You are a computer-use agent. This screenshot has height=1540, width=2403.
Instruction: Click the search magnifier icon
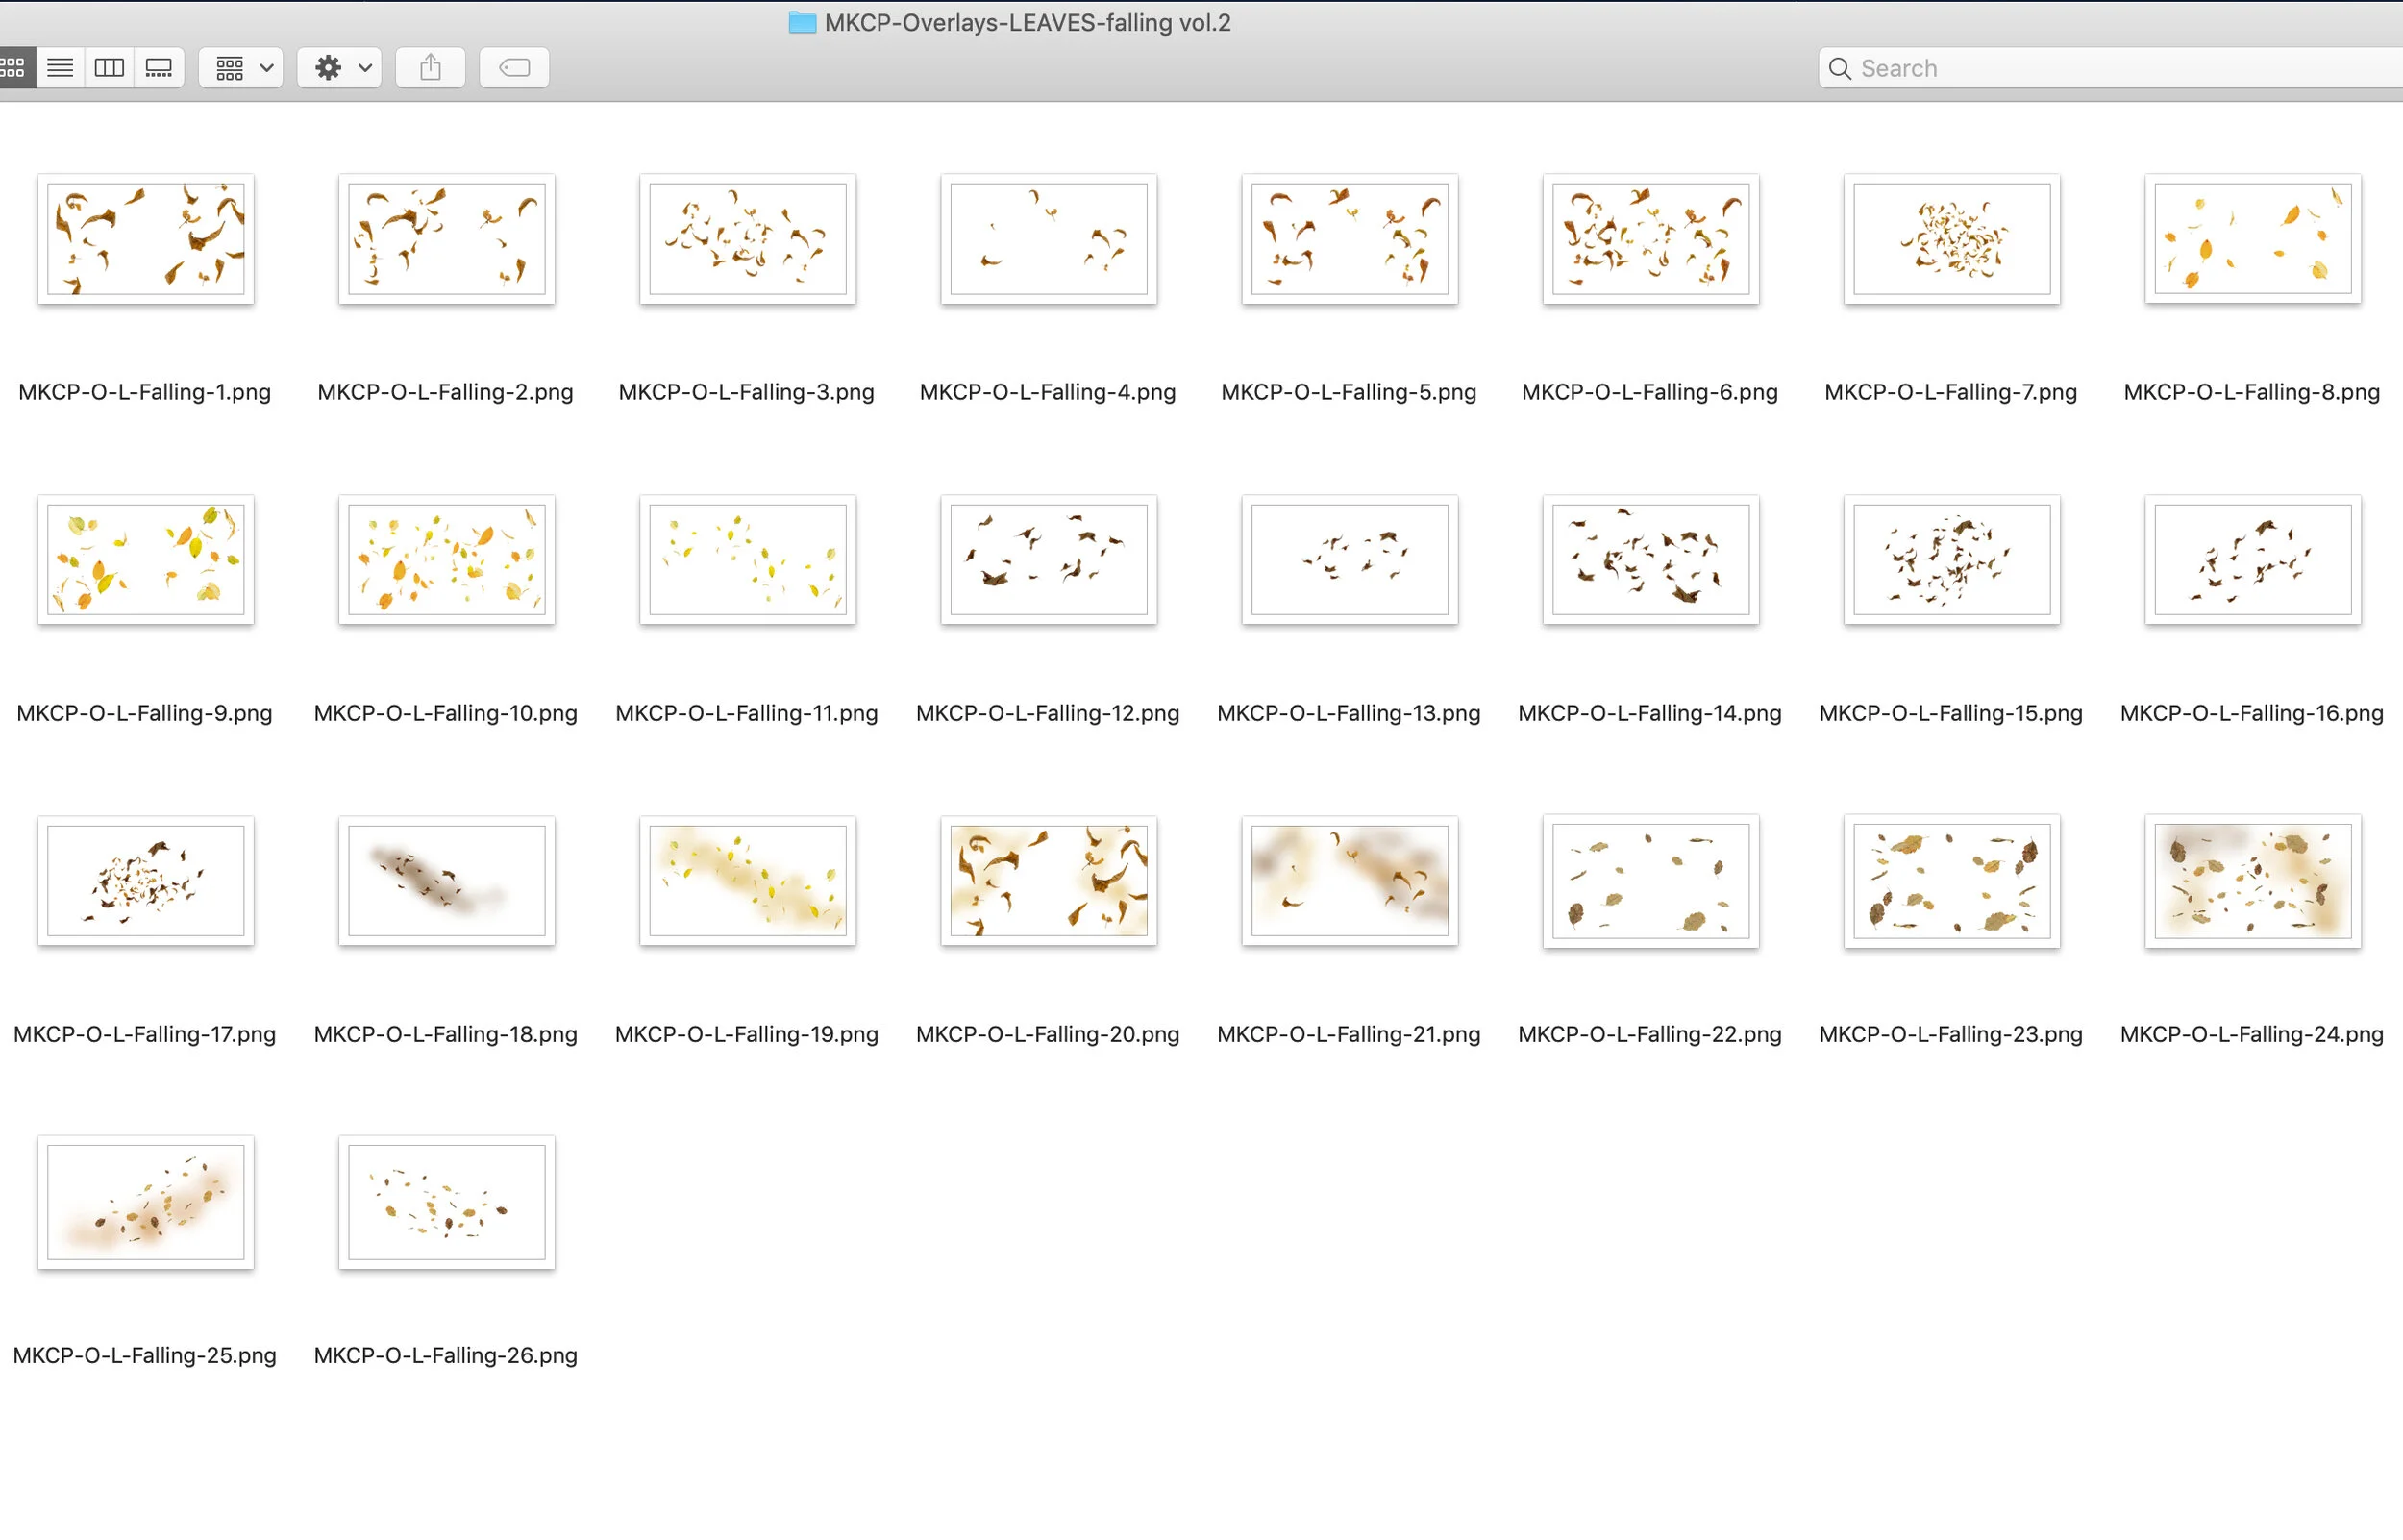[x=1839, y=68]
